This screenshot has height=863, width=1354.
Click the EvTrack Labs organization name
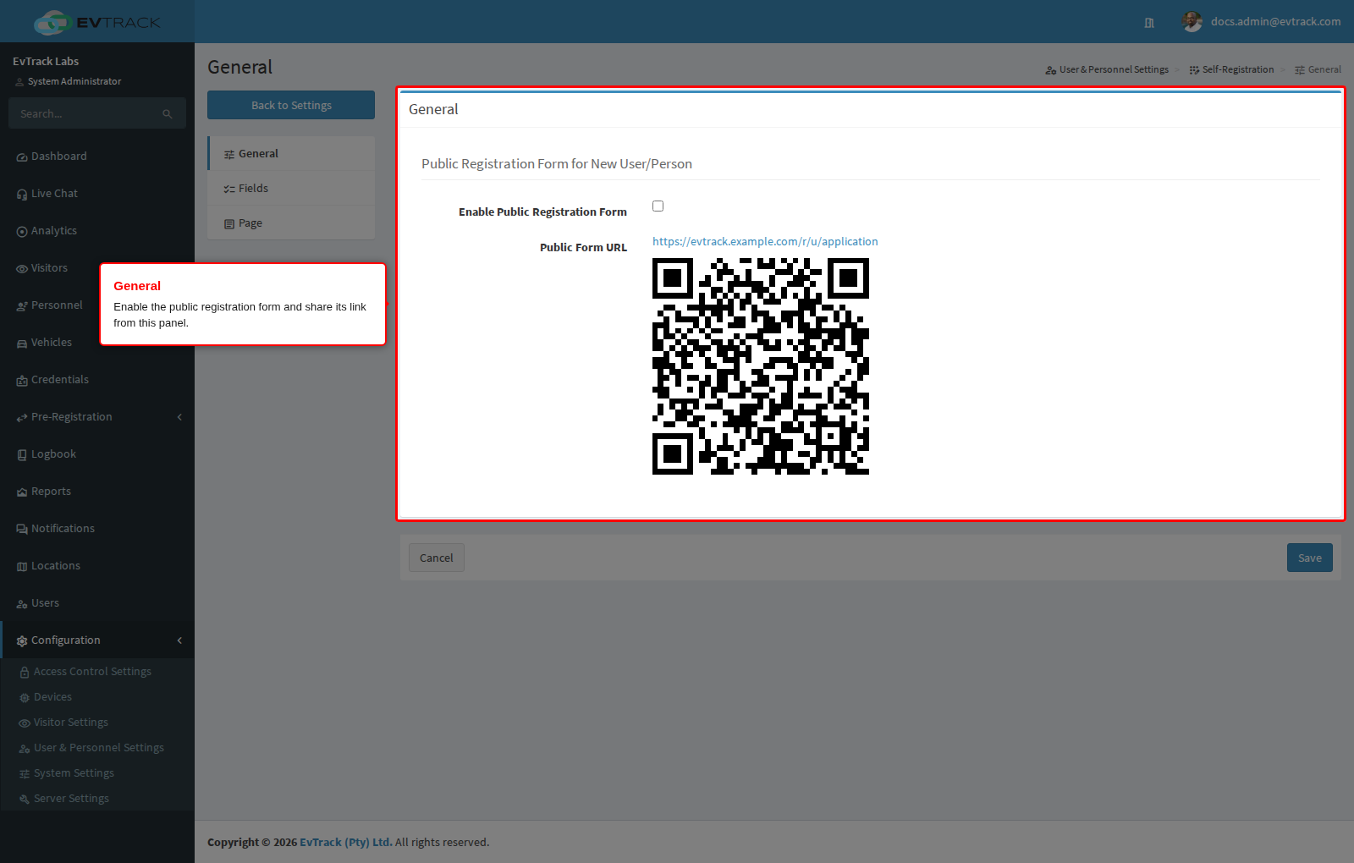(x=46, y=62)
